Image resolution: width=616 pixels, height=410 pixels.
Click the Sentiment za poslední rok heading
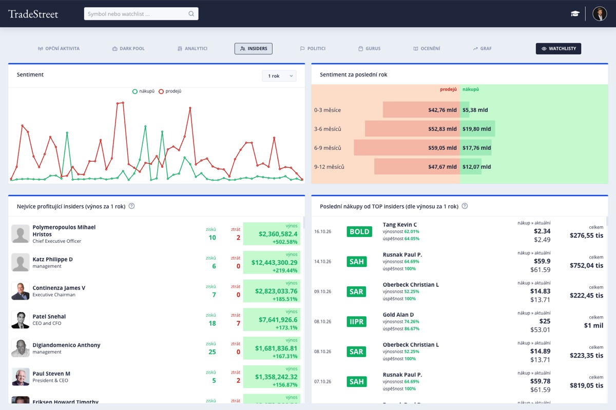(354, 74)
